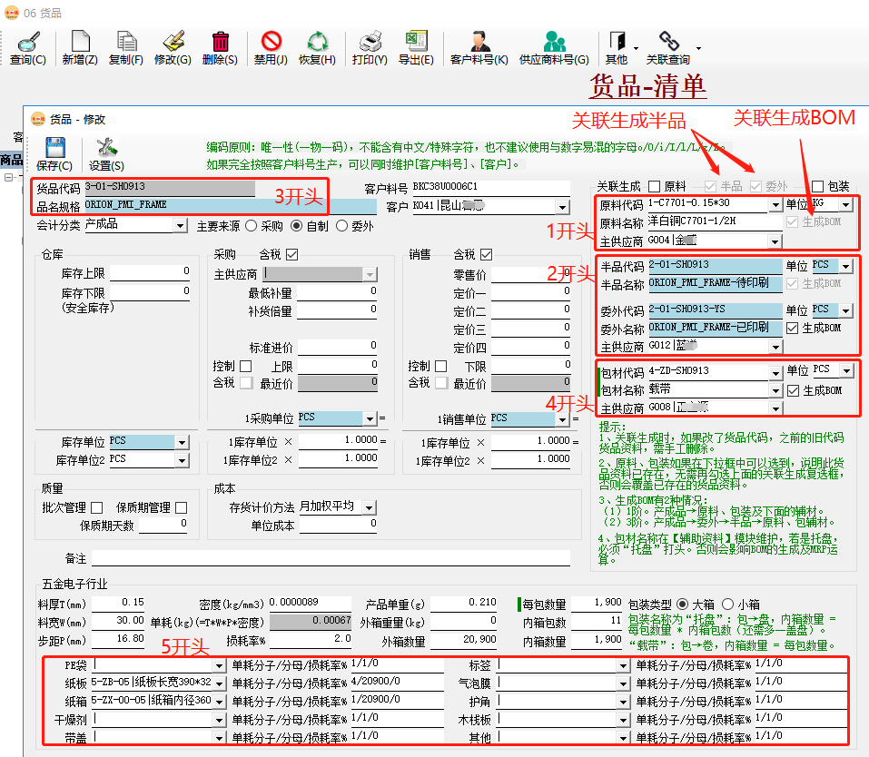Toggle 采购 控制 checkbox
Viewport: 869px width, 757px height.
pyautogui.click(x=246, y=367)
